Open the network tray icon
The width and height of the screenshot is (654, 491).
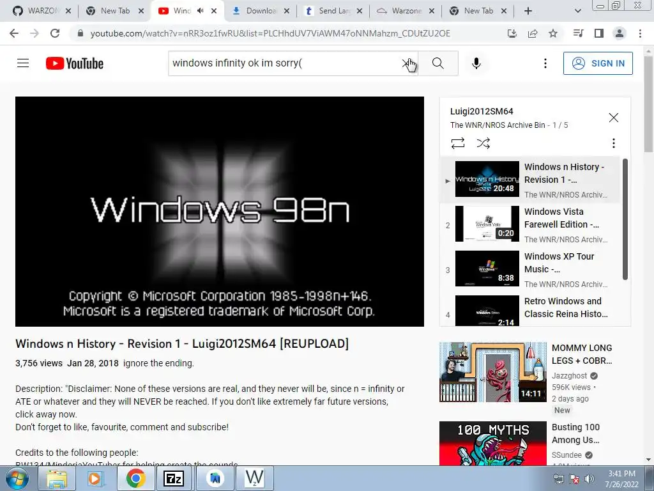[x=558, y=479]
